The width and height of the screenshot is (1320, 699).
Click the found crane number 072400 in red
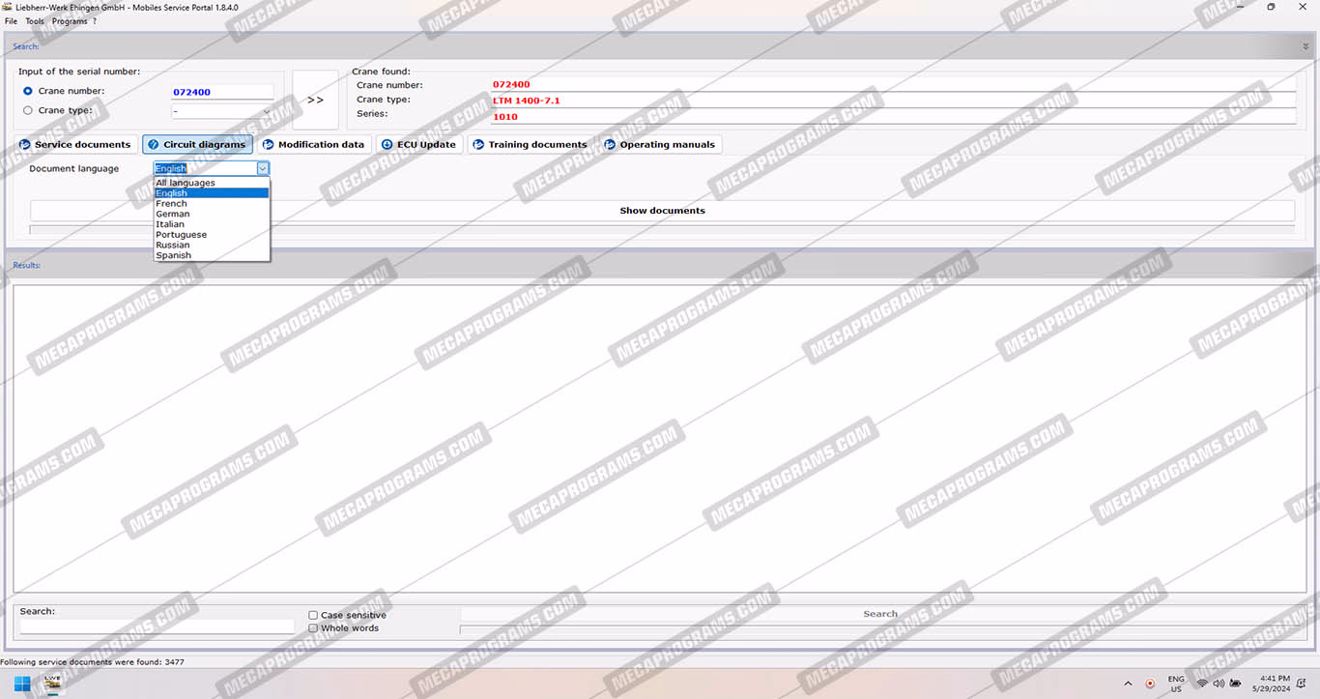tap(511, 85)
